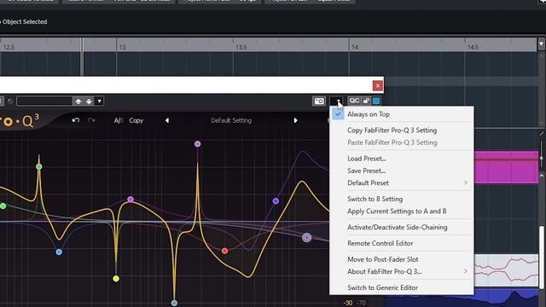
Task: Click the QC quick controls button
Action: click(x=354, y=101)
